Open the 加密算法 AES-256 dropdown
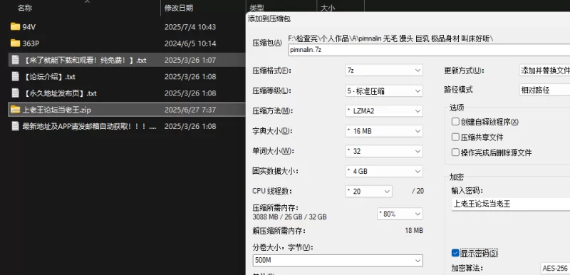 tap(555, 269)
